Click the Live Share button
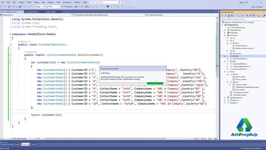266x150 pixels. click(x=257, y=7)
